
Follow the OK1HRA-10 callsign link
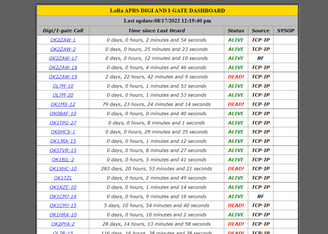click(63, 215)
